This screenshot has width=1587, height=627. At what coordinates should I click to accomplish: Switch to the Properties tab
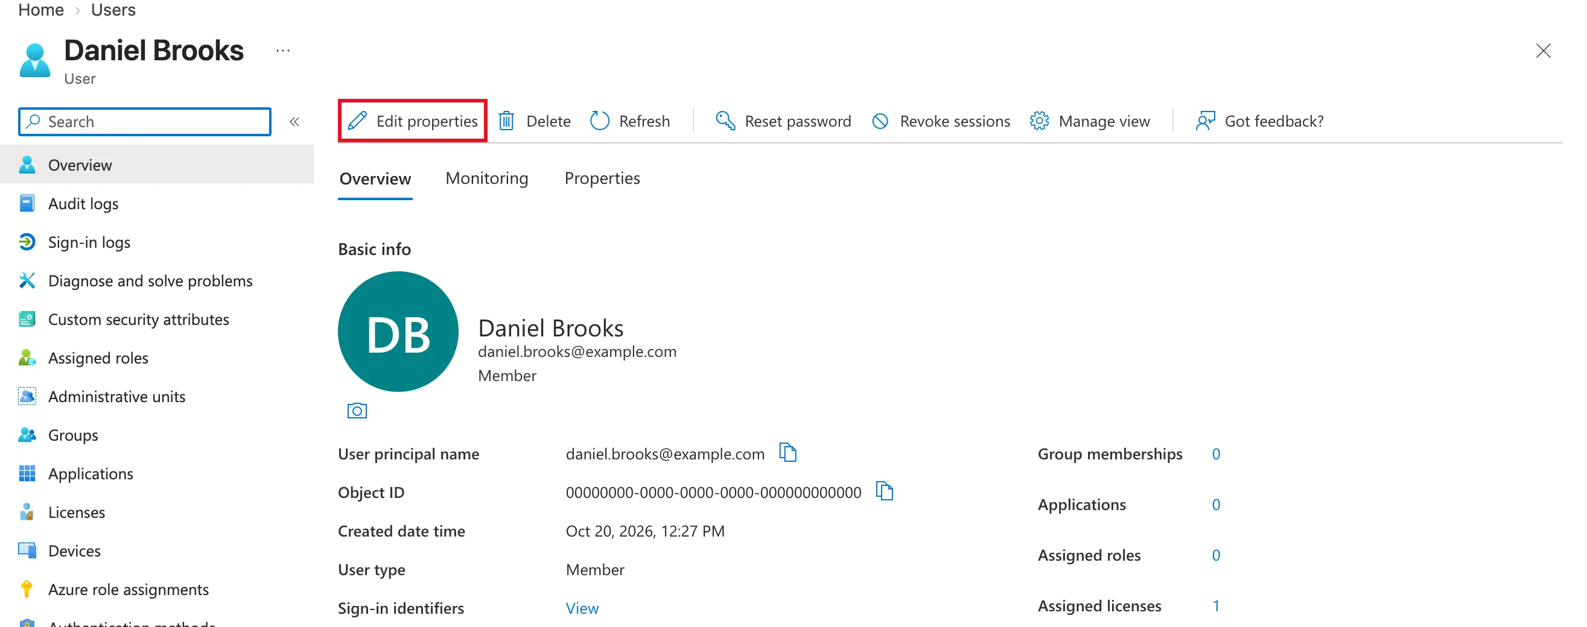coord(602,178)
